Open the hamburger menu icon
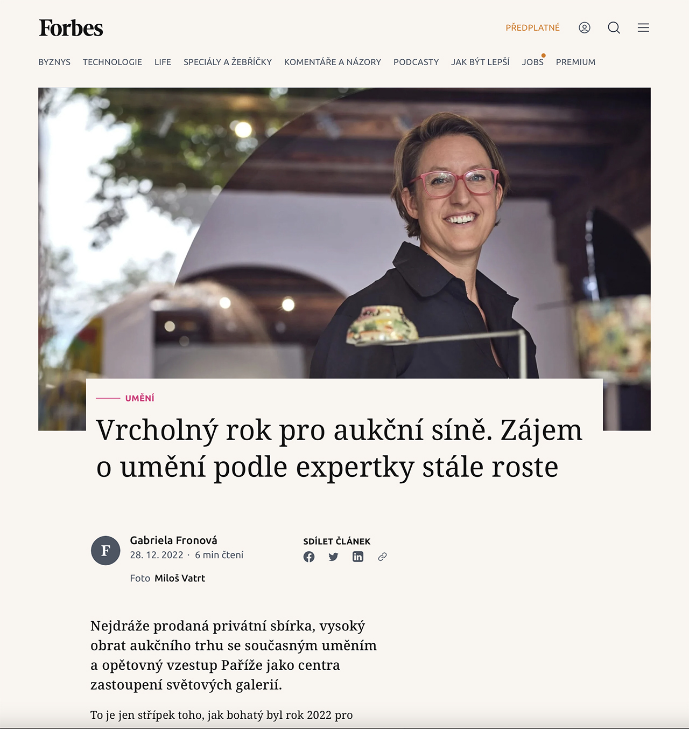This screenshot has width=689, height=729. (643, 27)
